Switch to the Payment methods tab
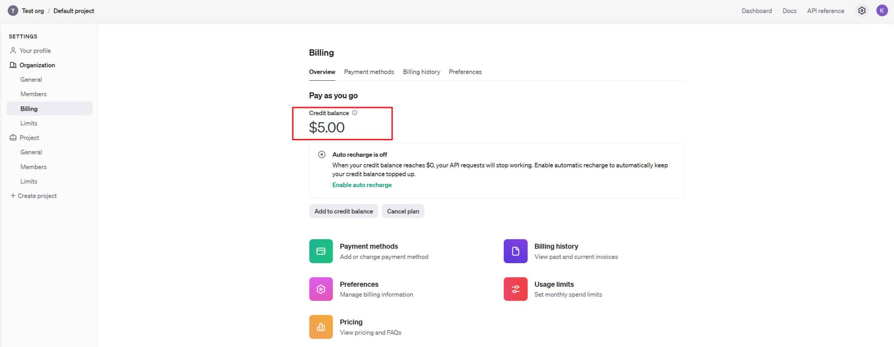Viewport: 894px width, 347px height. click(x=369, y=72)
